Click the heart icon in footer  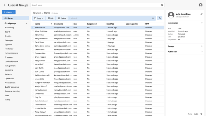[201, 114]
